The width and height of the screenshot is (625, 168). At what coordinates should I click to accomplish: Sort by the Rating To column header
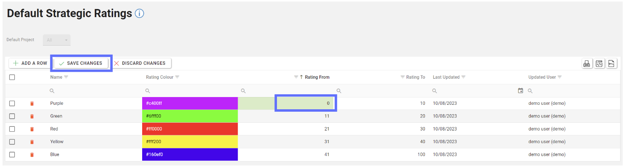pos(415,77)
